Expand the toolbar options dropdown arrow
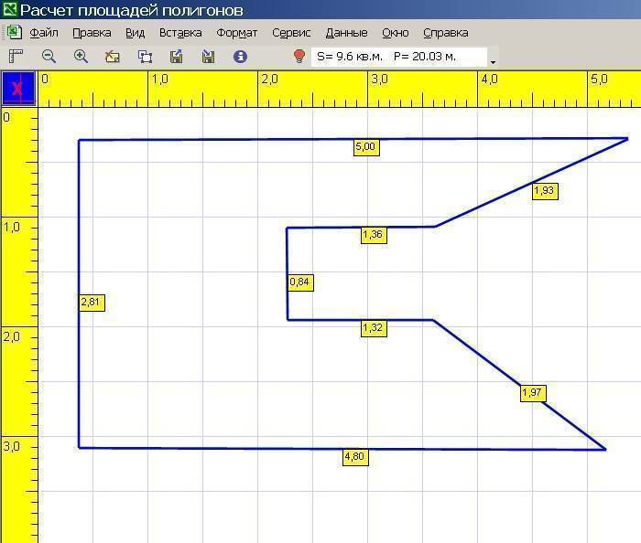This screenshot has width=641, height=543. [x=493, y=62]
